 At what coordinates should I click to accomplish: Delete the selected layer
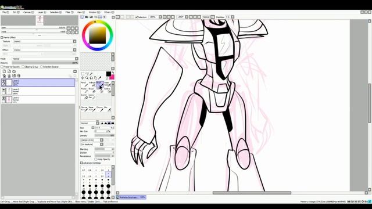tap(19, 76)
